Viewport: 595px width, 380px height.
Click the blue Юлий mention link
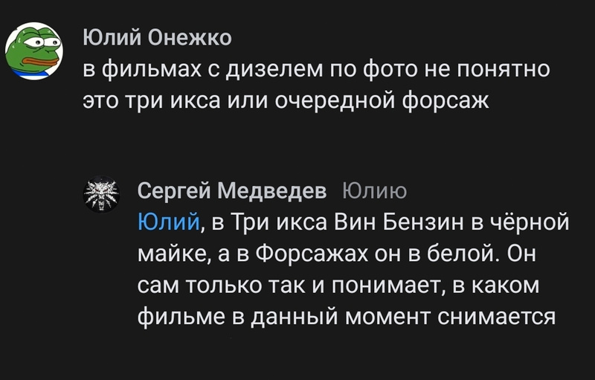[167, 222]
